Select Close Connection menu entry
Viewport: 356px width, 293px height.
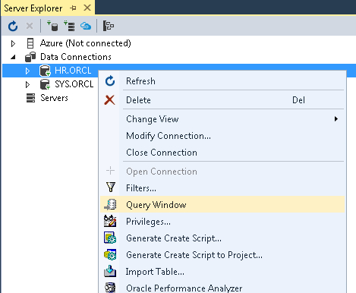(x=222, y=153)
